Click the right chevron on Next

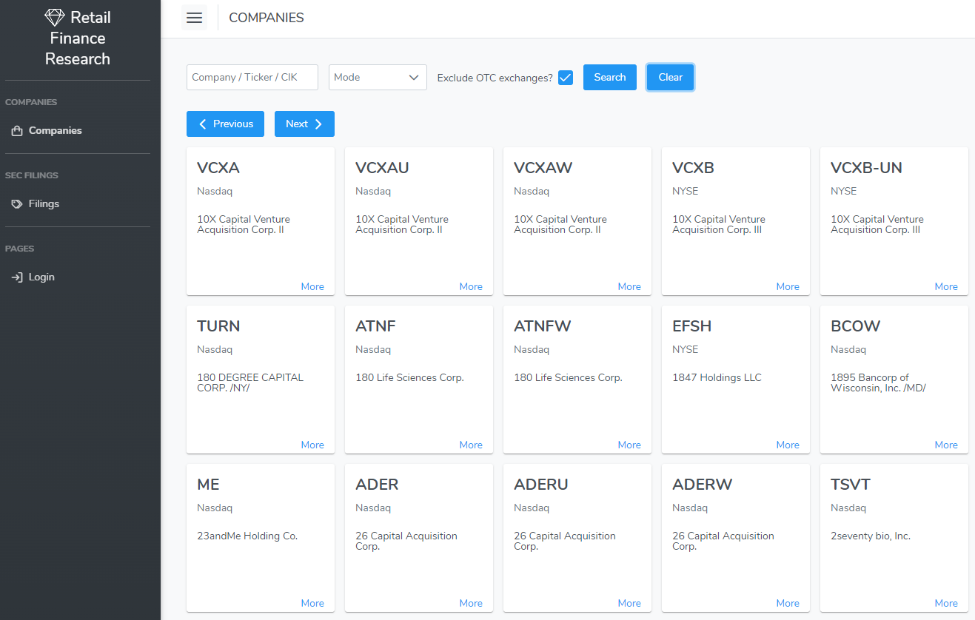tap(318, 124)
